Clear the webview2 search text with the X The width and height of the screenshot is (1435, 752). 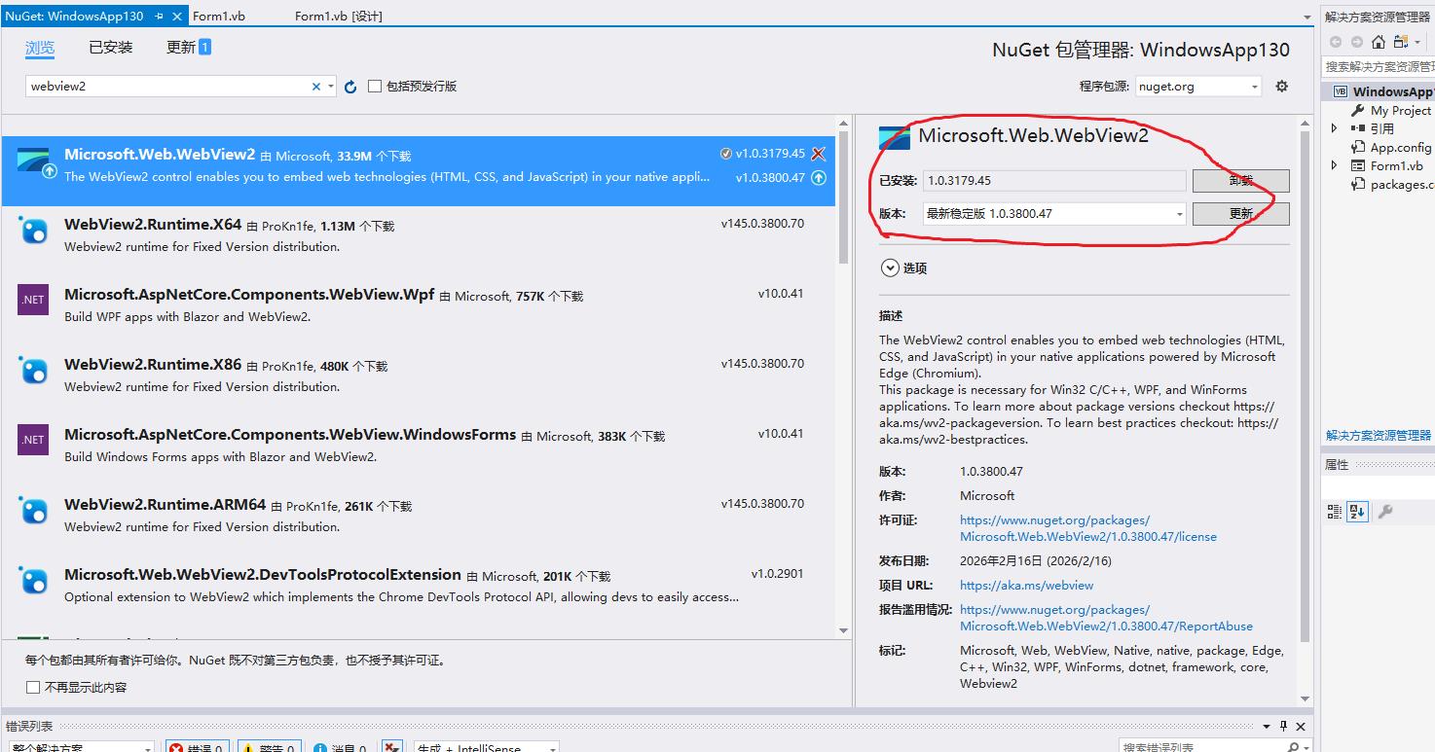point(316,87)
